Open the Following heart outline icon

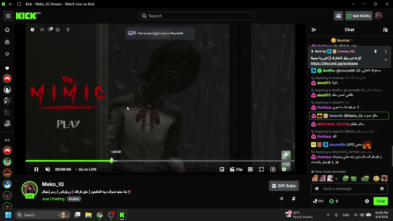7,54
